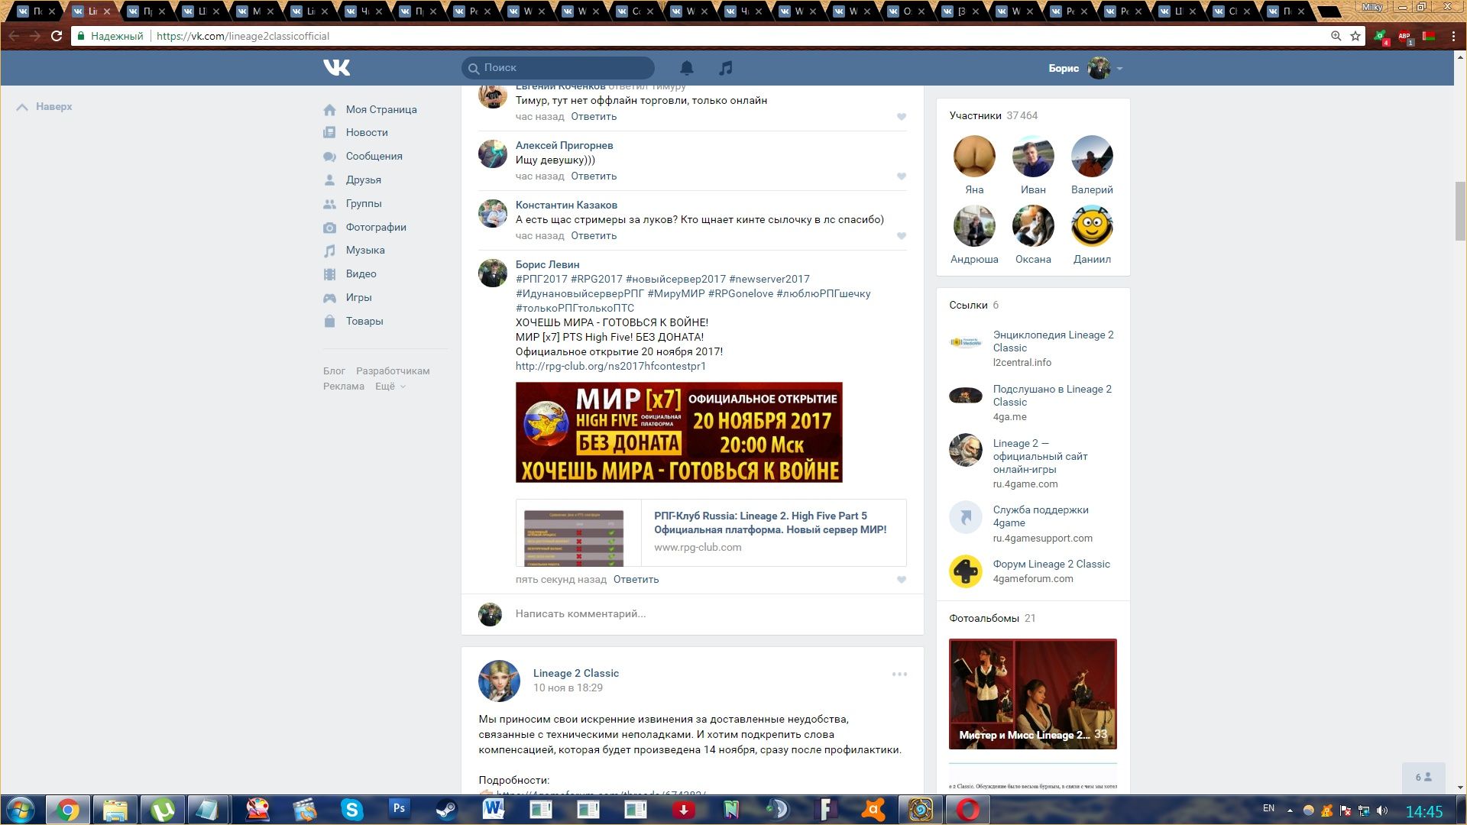Click Ответить under Константин Казаков's comment

pos(594,235)
